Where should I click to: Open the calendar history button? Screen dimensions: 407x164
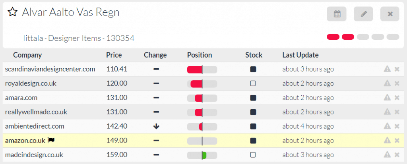(x=337, y=14)
